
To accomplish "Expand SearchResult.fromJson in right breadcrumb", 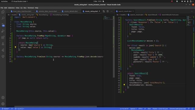I will [170, 15].
